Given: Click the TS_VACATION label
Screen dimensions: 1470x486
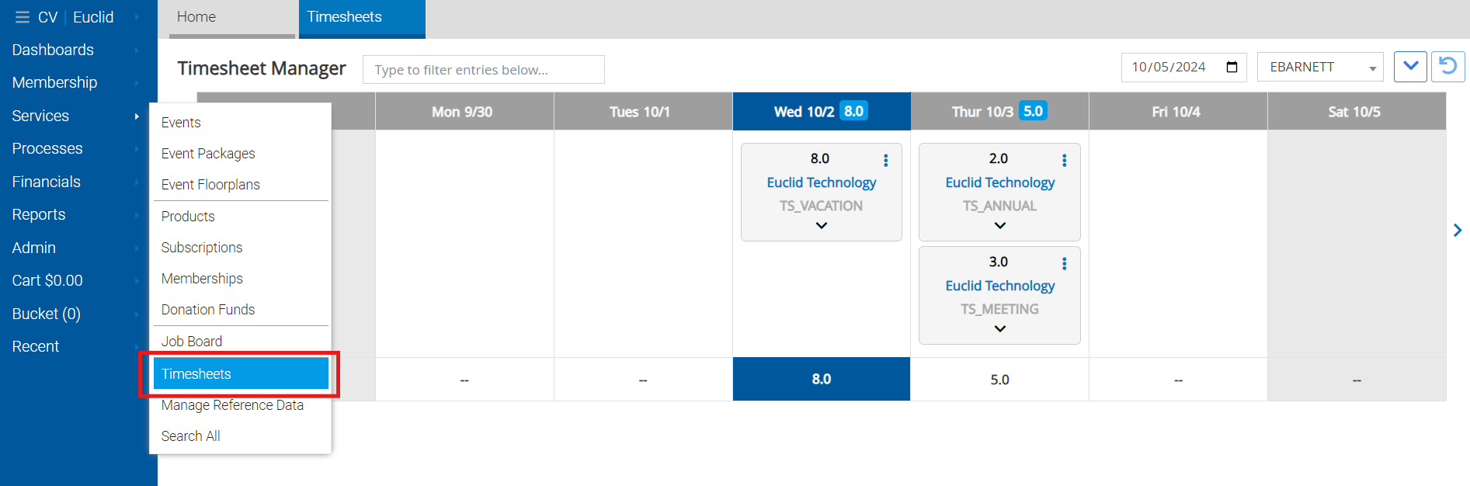Looking at the screenshot, I should [x=822, y=206].
